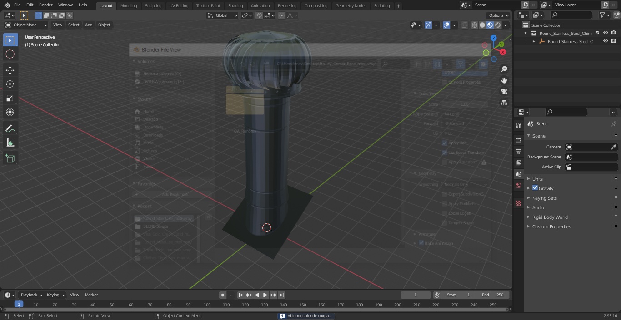This screenshot has width=621, height=320.
Task: Expand Round_Stainless_Steel_C object tree
Action: point(534,41)
